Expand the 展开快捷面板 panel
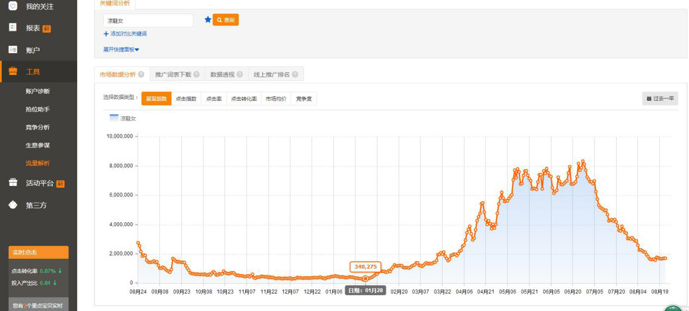The image size is (689, 311). [x=121, y=49]
